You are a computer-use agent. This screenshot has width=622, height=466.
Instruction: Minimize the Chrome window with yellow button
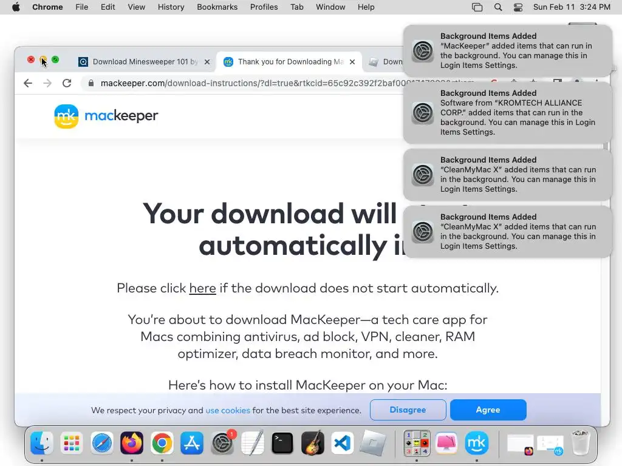click(x=43, y=60)
